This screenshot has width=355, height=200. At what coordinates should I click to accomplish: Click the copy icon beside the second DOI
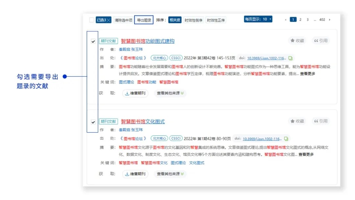click(286, 139)
